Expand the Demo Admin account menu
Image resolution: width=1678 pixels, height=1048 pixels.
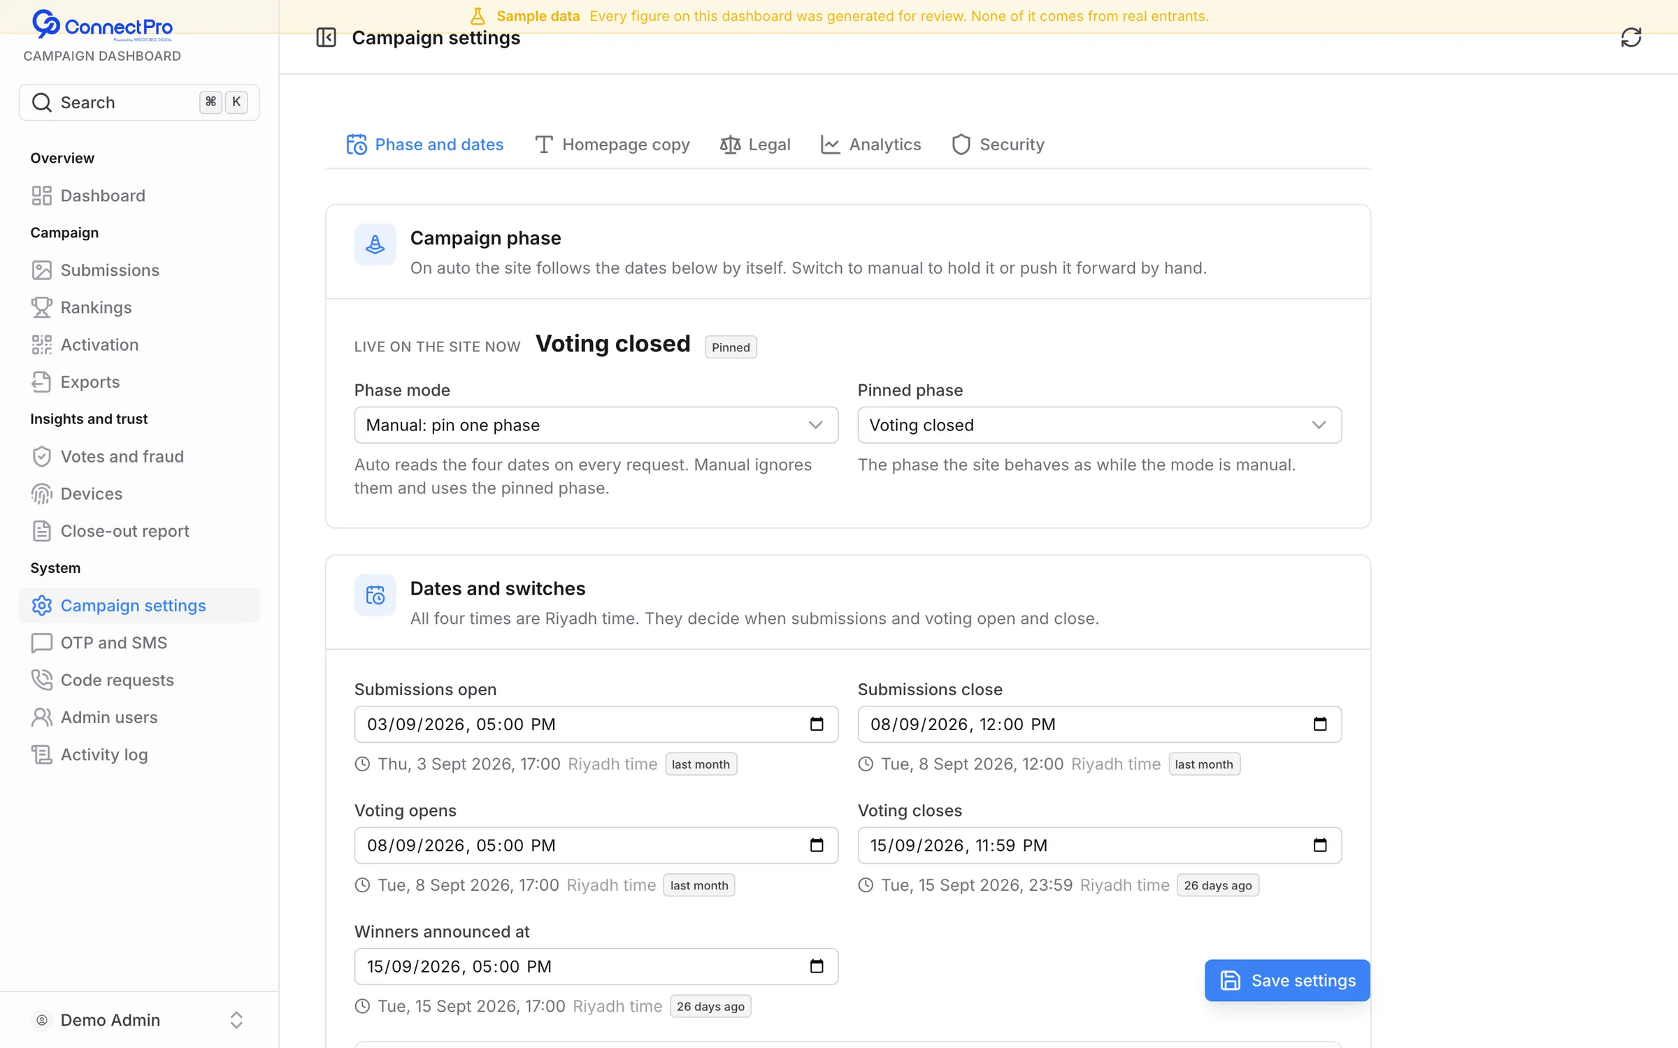(139, 1020)
